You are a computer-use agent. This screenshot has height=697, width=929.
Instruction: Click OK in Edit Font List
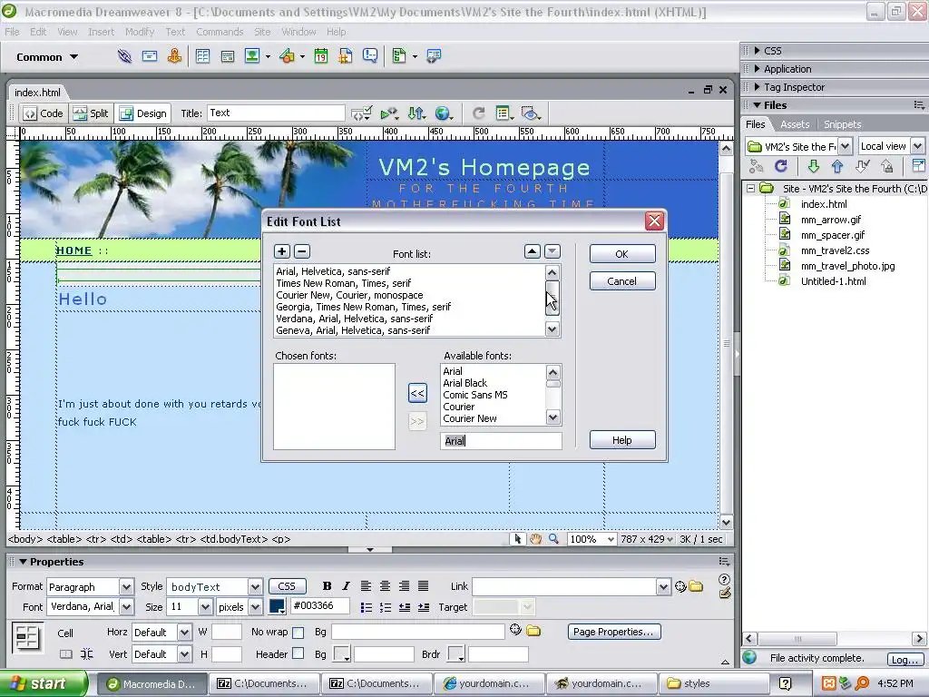click(x=622, y=254)
